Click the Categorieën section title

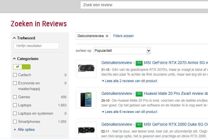click(x=28, y=59)
